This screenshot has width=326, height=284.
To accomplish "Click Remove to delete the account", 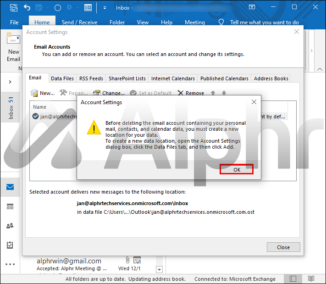I will [191, 93].
